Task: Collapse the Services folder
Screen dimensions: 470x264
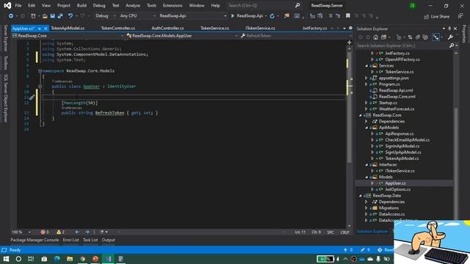Action: point(366,65)
